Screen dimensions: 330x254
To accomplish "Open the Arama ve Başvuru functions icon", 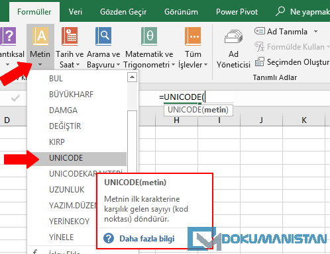I will click(103, 36).
